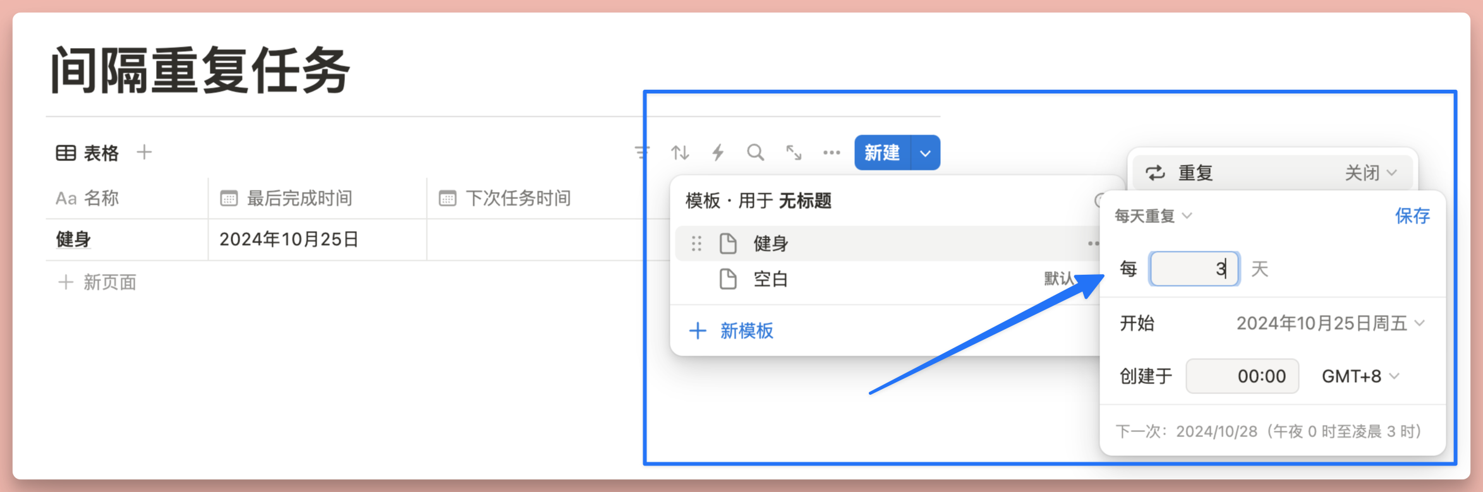Click drag handle beside 健身 template
Image resolution: width=1483 pixels, height=492 pixels.
(x=696, y=243)
